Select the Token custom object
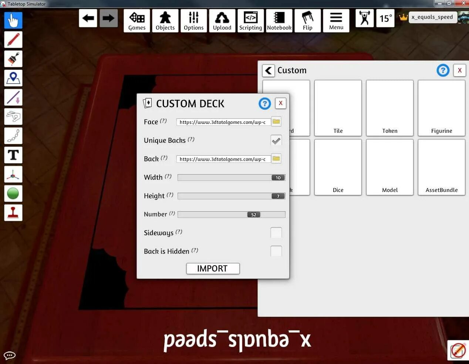 coord(390,108)
